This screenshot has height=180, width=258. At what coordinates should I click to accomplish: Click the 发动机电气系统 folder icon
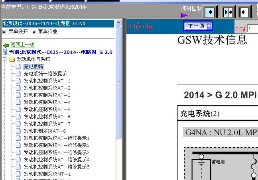pyautogui.click(x=12, y=59)
